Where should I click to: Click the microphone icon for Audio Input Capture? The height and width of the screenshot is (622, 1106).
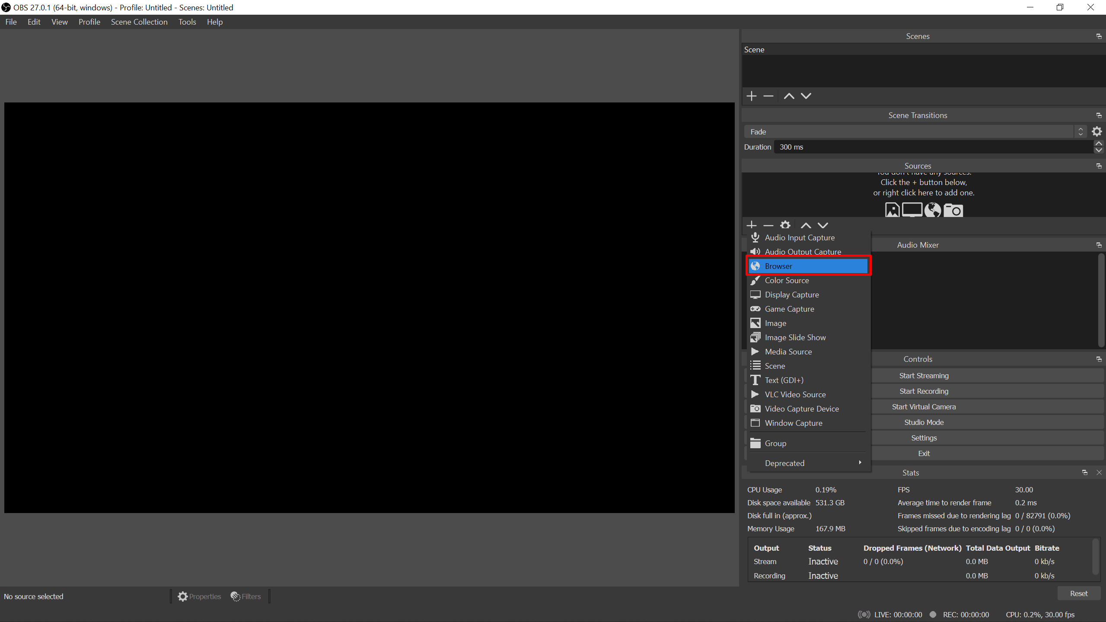pyautogui.click(x=755, y=237)
